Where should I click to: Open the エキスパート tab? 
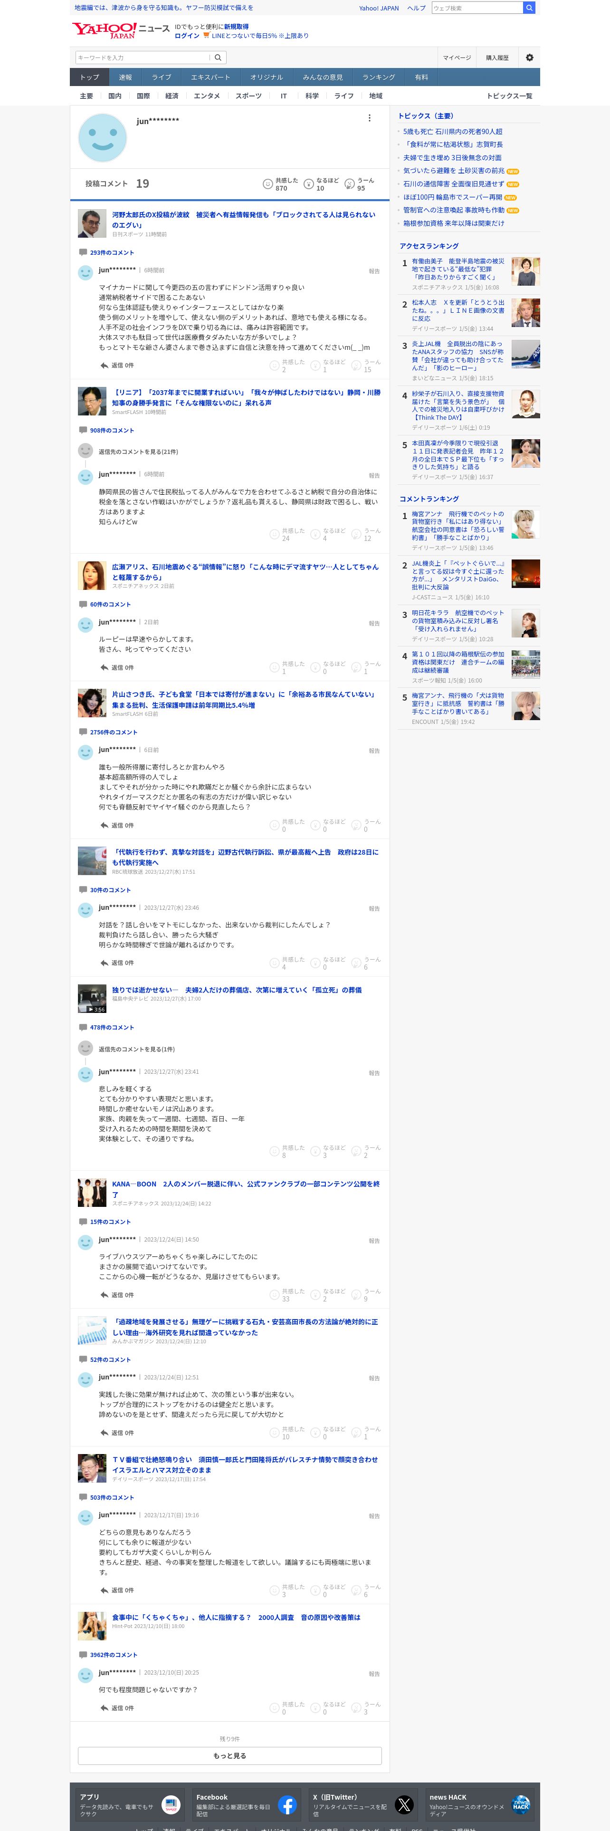point(210,77)
